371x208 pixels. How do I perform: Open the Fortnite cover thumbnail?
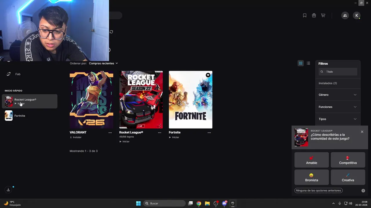click(190, 100)
